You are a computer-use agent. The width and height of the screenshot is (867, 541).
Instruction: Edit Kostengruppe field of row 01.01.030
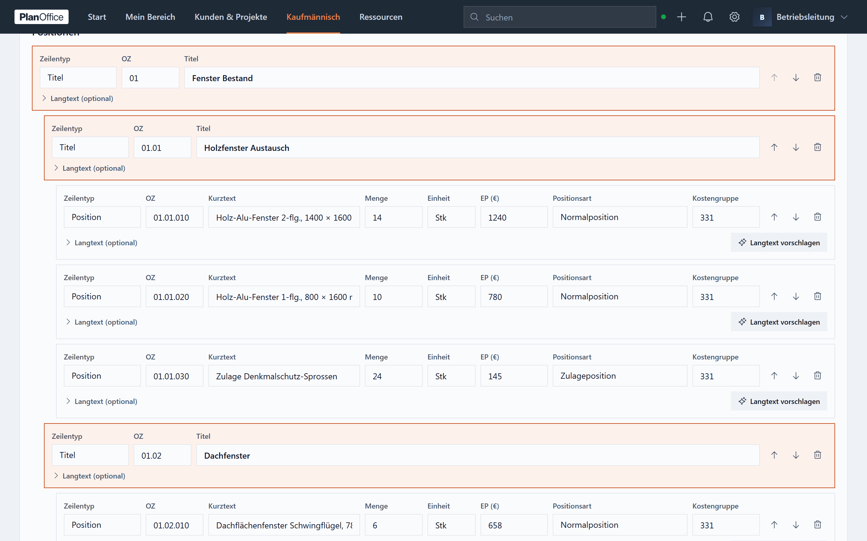coord(726,376)
